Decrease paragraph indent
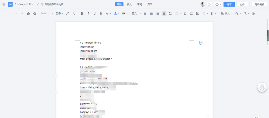 185,13
